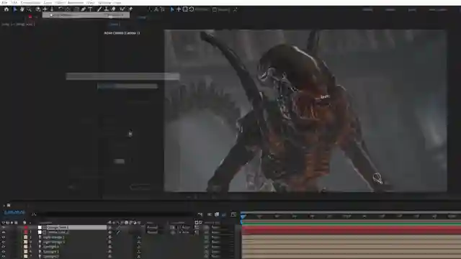This screenshot has height=259, width=461.
Task: Hide layer 5 light with eye toggle
Action: pos(4,247)
